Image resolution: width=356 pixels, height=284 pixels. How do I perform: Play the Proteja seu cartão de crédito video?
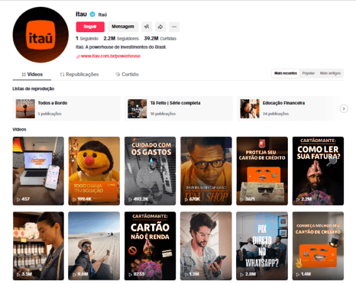(262, 171)
